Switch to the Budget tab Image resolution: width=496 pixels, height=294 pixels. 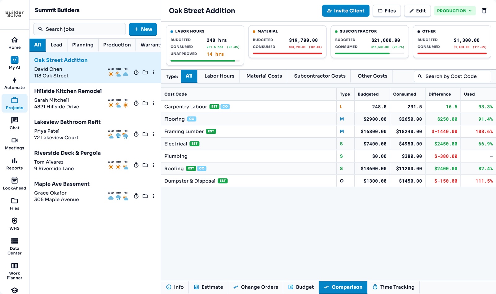click(x=301, y=287)
